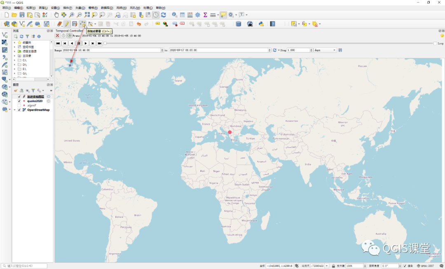Click the Zoom Full extent icon
445x269 pixels.
tap(87, 15)
